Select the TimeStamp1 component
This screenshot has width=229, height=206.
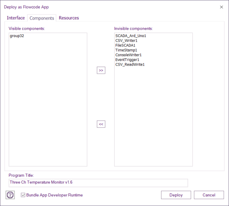click(x=126, y=50)
